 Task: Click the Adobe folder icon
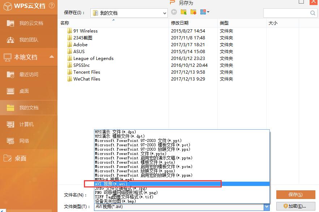(69, 44)
